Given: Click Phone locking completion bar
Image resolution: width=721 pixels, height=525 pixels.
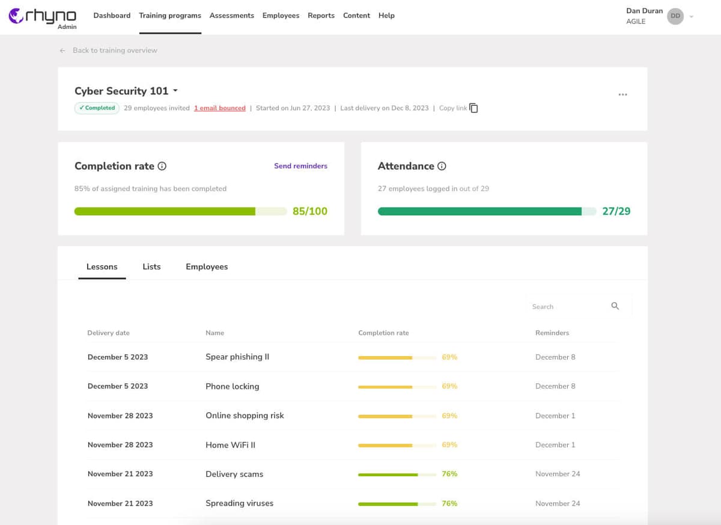Looking at the screenshot, I should point(397,387).
